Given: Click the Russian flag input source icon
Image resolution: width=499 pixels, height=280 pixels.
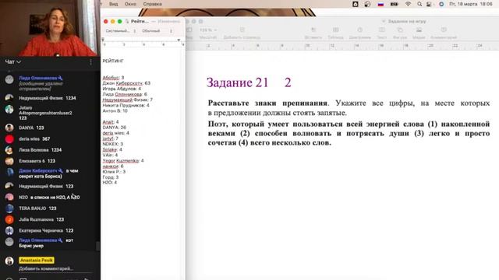Looking at the screenshot, I should 380,4.
